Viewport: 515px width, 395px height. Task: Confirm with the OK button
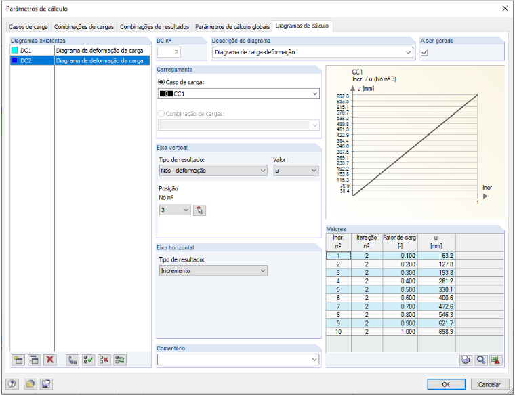click(x=446, y=384)
